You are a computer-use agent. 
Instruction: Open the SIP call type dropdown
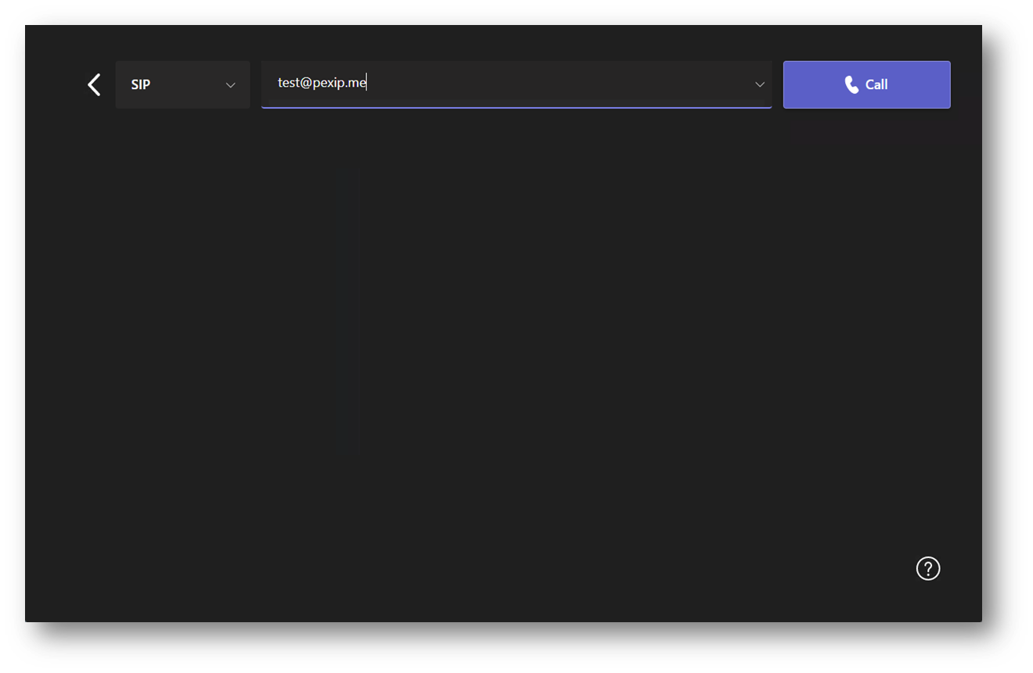coord(182,84)
